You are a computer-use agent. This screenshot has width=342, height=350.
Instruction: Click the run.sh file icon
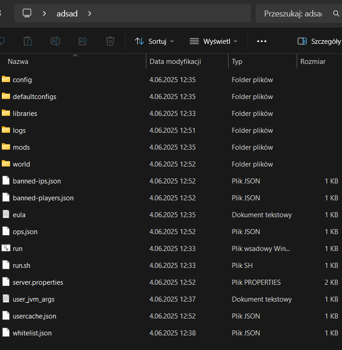click(x=6, y=265)
